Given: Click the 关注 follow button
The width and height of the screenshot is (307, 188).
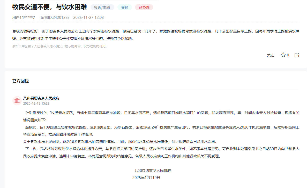Looking at the screenshot, I should (x=271, y=55).
